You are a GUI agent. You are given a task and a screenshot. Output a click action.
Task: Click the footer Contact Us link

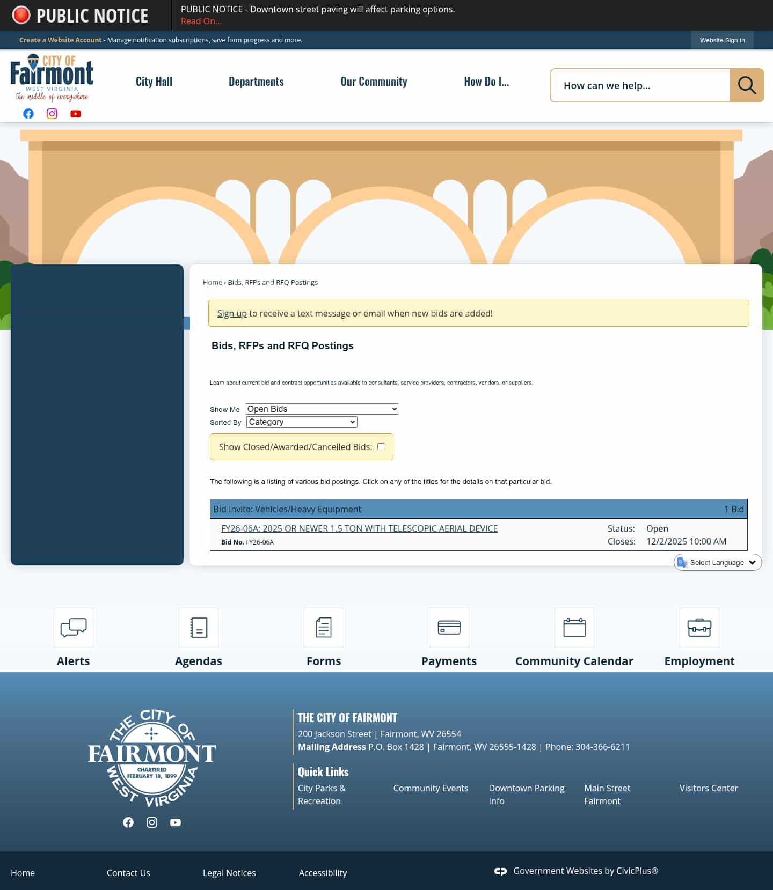(128, 873)
